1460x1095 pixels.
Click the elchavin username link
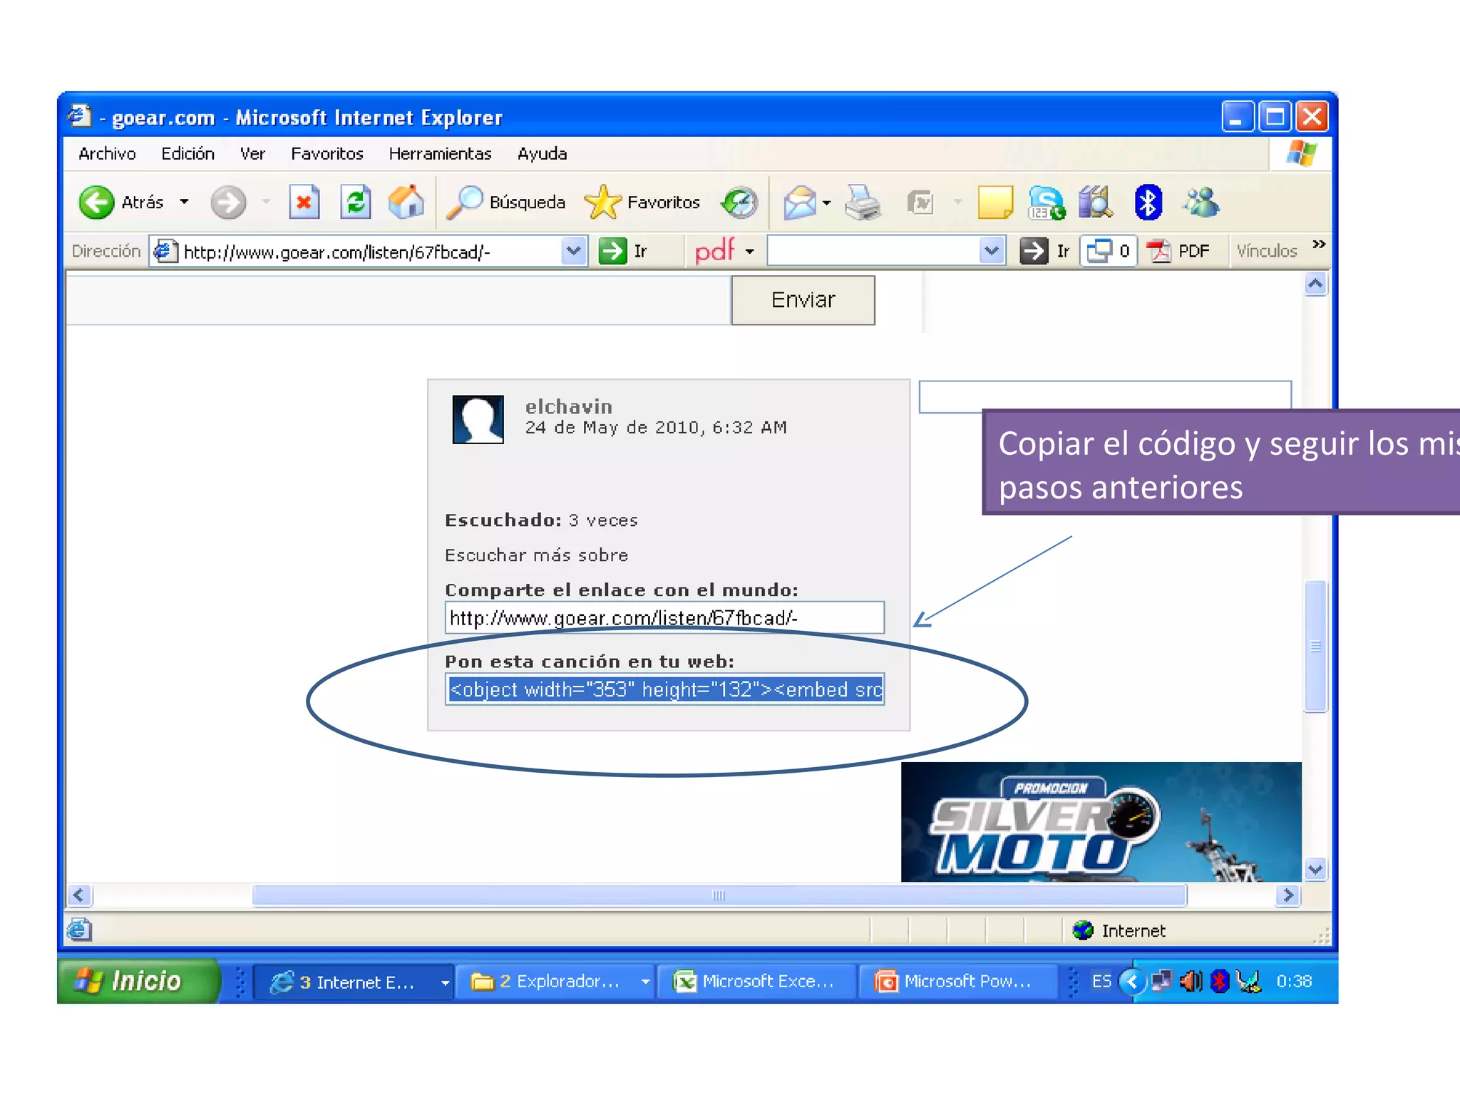[568, 406]
